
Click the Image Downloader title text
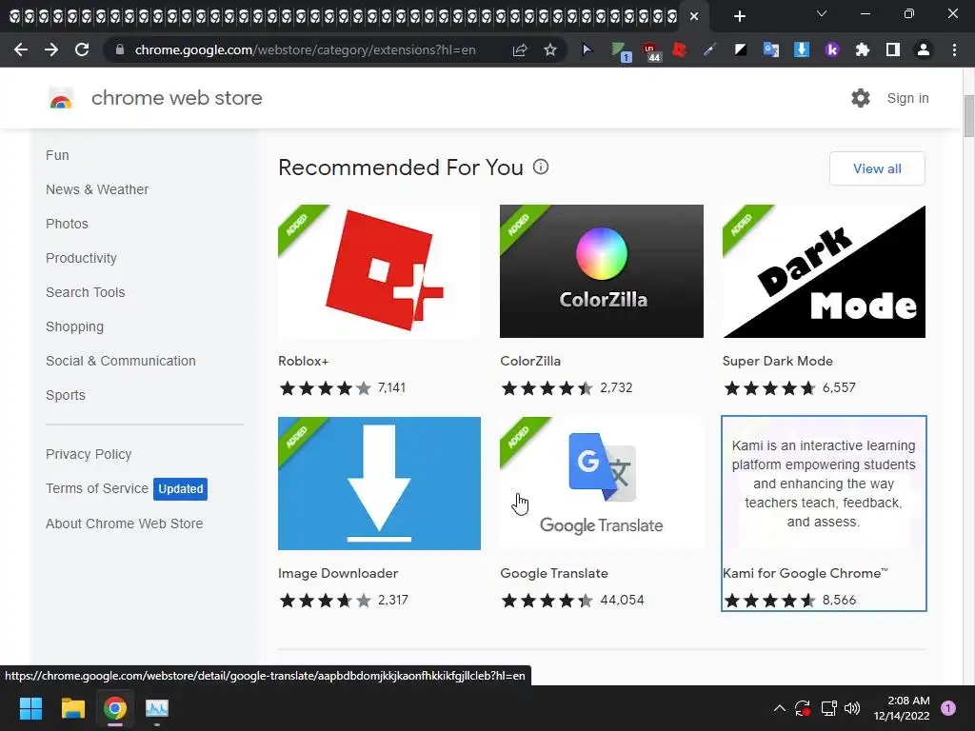338,573
